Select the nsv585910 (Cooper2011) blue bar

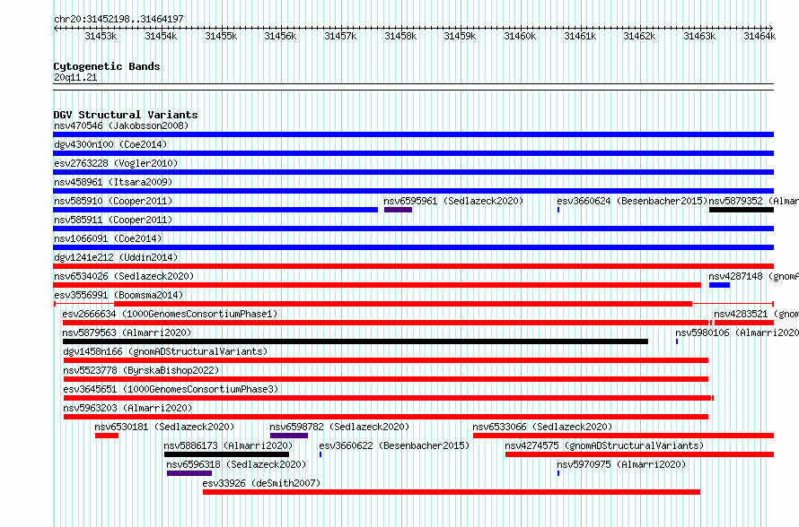tap(215, 210)
